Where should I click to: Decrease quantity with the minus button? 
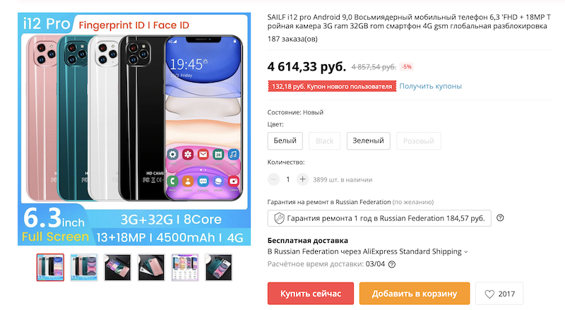point(273,179)
